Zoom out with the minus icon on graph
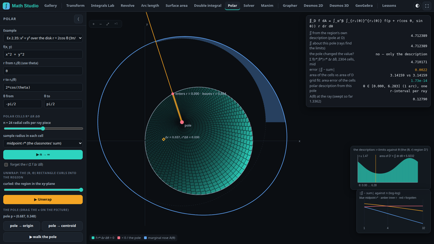 coord(101,24)
